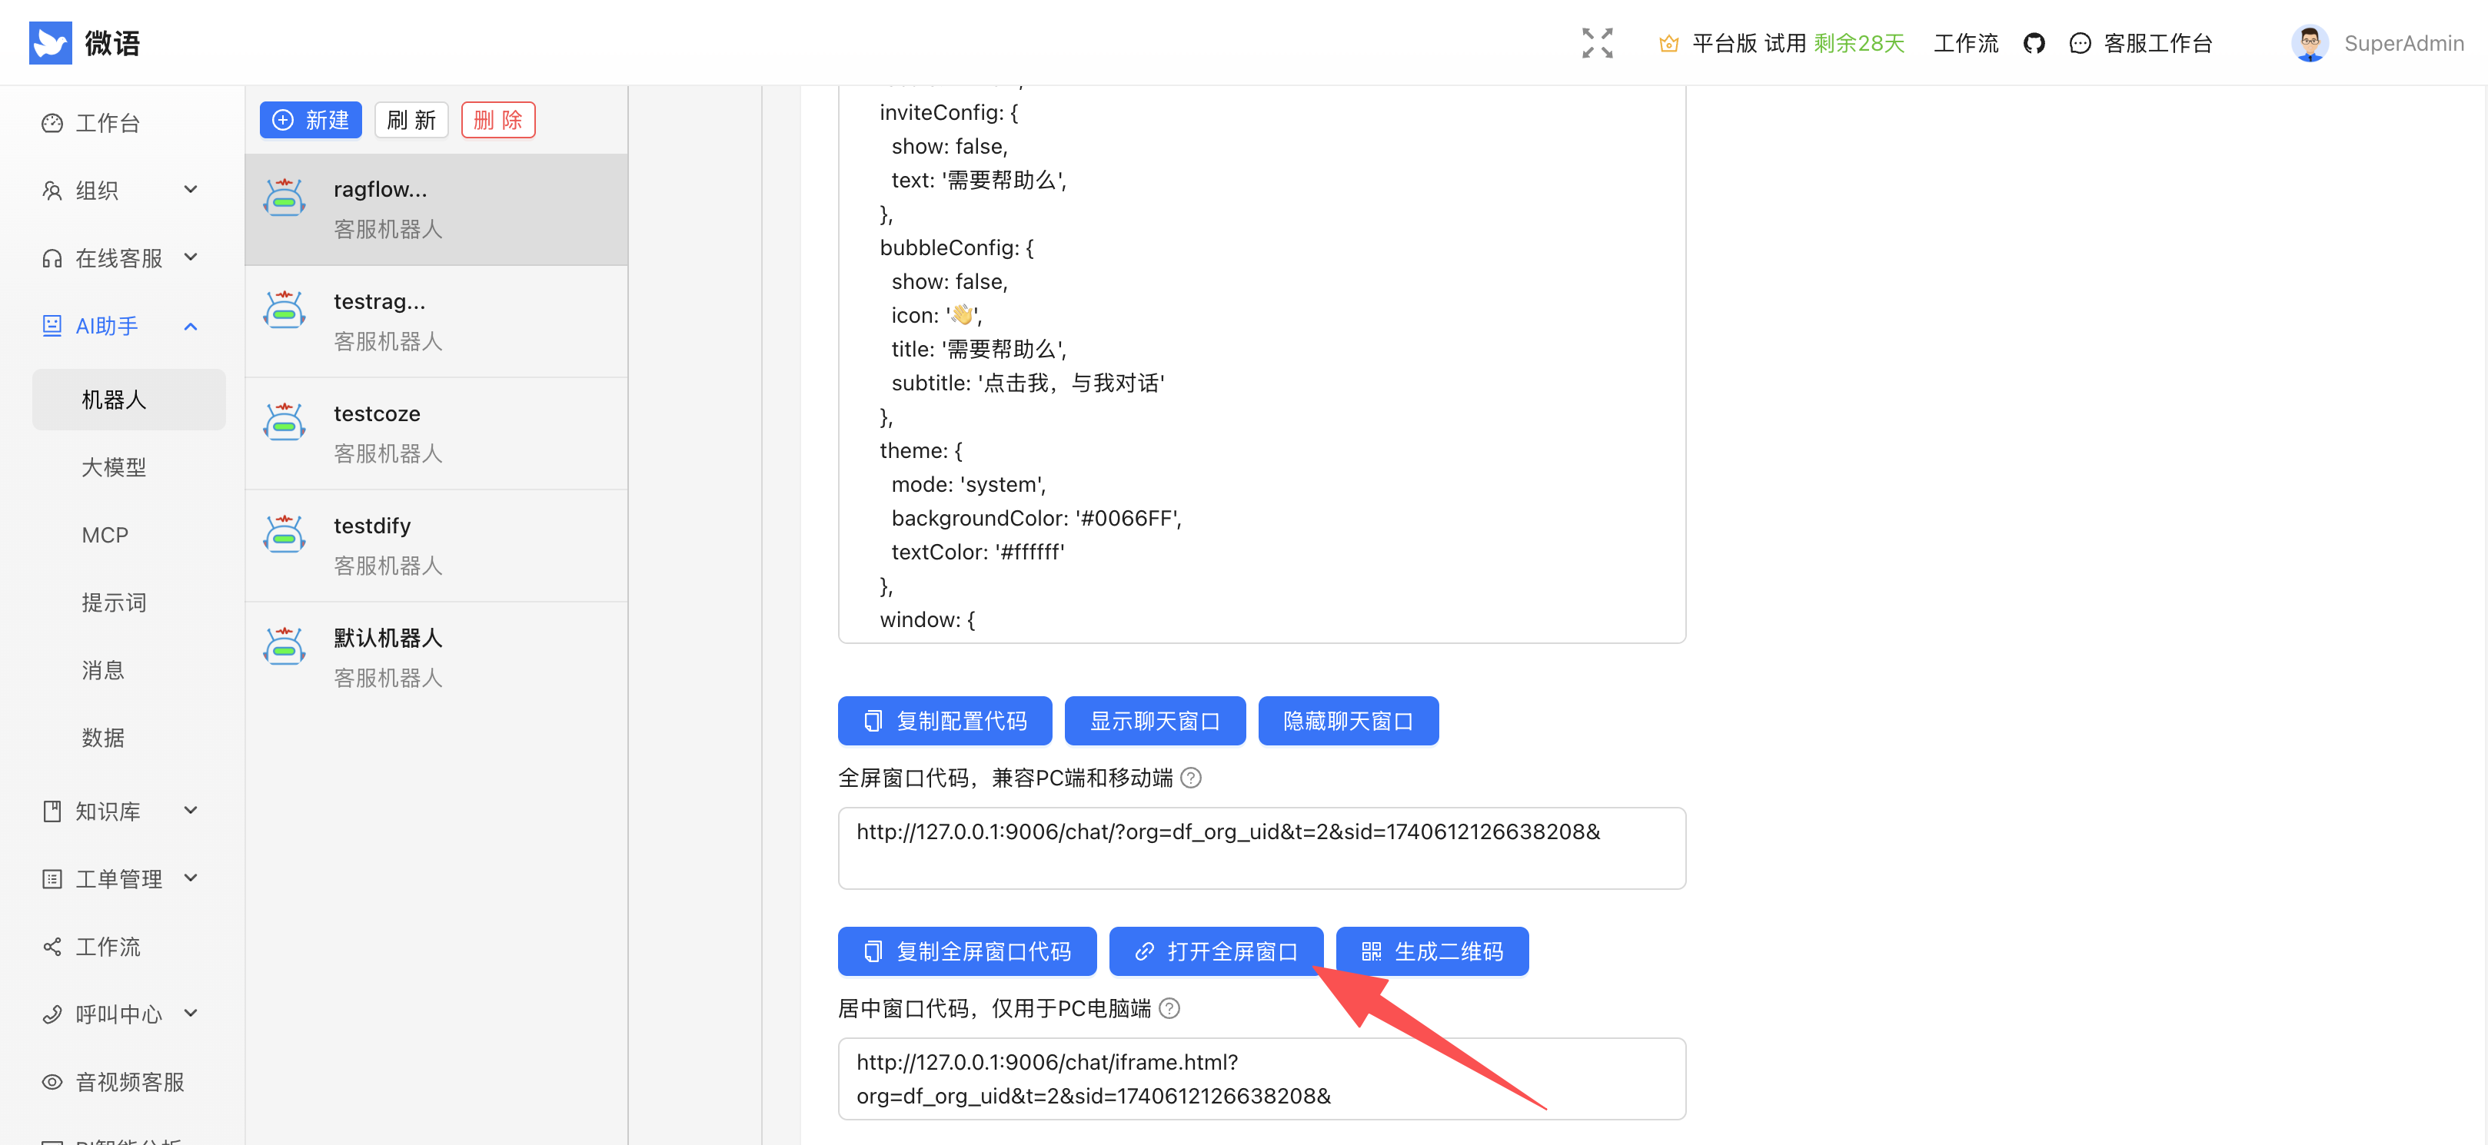
Task: Click the 音视频客服 eye icon
Action: pyautogui.click(x=52, y=1081)
